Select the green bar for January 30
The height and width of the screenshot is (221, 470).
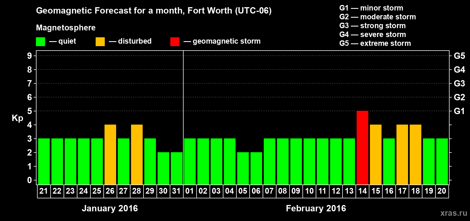163,168
